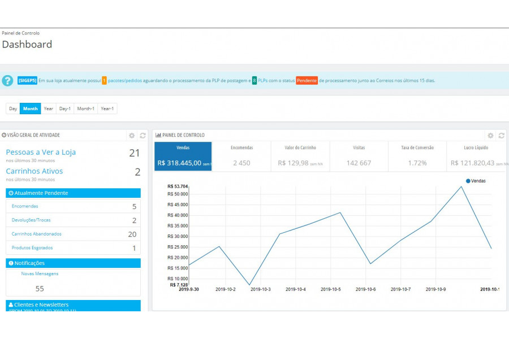Screen dimensions: 509x339
Task: Open settings gear of Visão Geral de Atividade panel
Action: click(x=132, y=136)
